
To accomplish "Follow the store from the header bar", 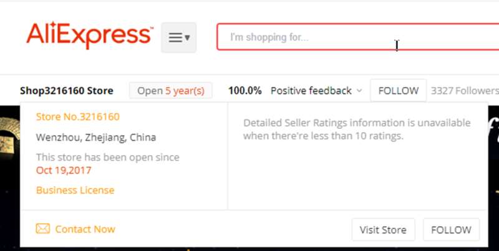I will click(x=398, y=90).
